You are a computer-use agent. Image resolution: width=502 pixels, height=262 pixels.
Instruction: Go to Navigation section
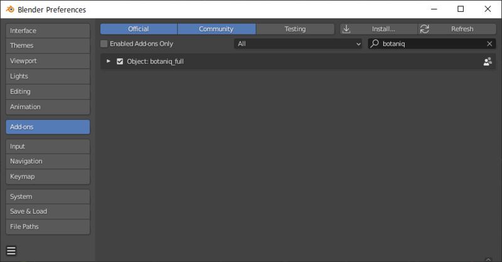(48, 161)
